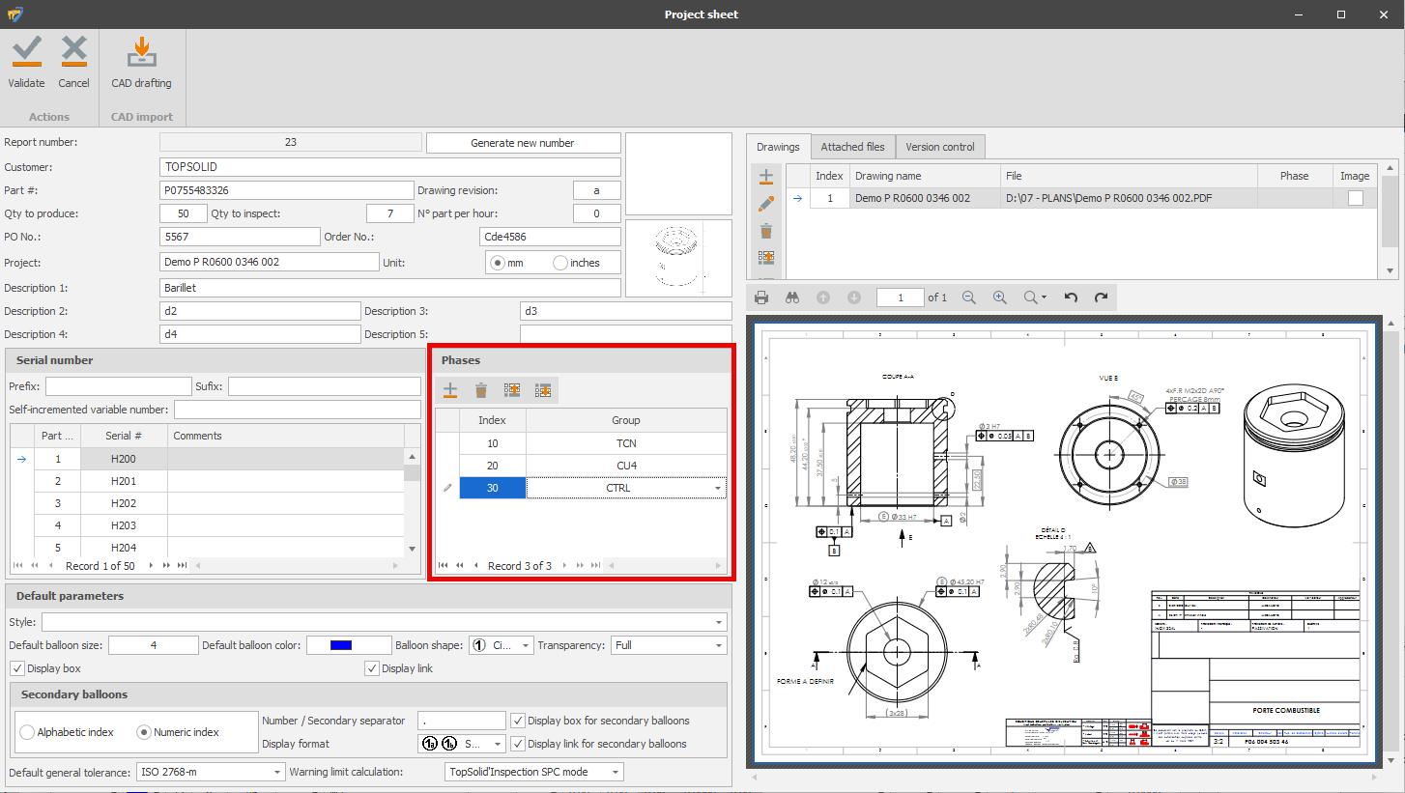Click the Validate checkmark icon
Viewport: 1405px width, 793px height.
pos(27,53)
